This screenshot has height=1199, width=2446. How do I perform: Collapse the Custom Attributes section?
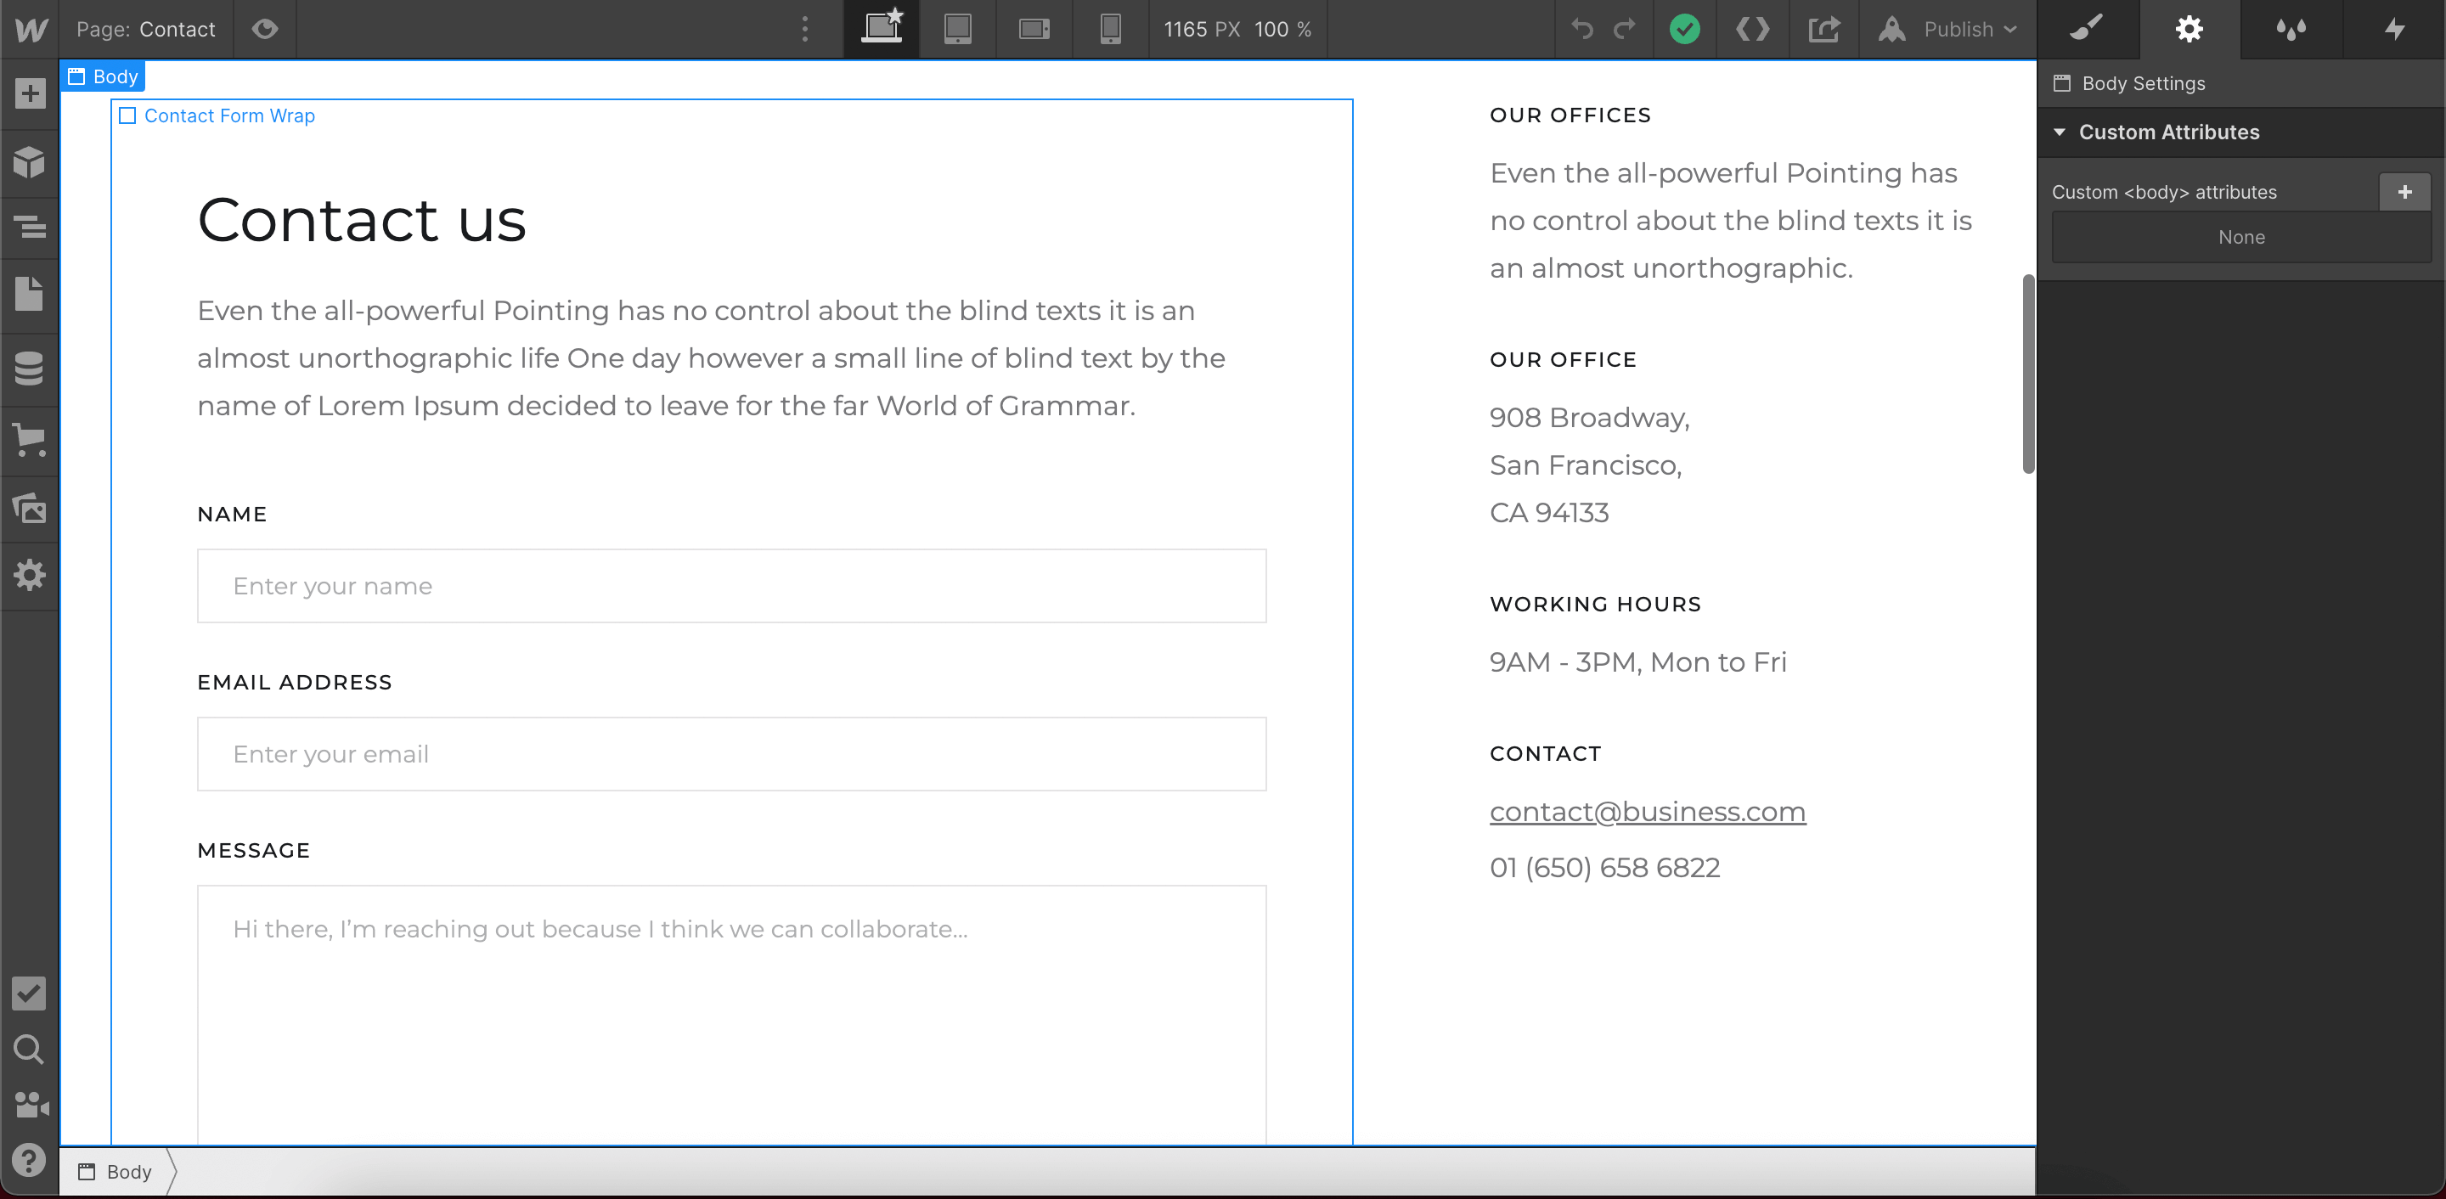pyautogui.click(x=2060, y=132)
